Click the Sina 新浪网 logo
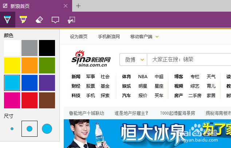Screen dimensions: 231x148 [x=91, y=59]
